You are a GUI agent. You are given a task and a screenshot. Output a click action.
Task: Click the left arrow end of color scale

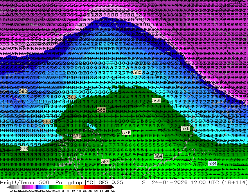[x=9, y=187]
